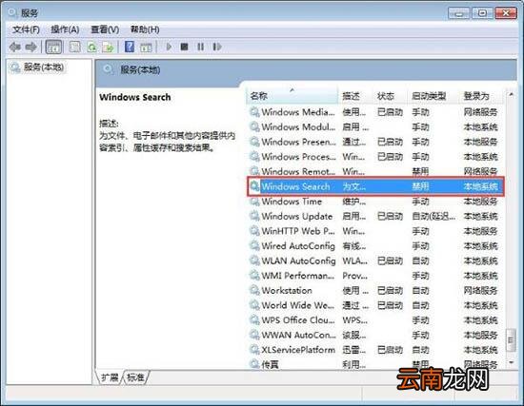Click the Forward arrow toolbar icon
The width and height of the screenshot is (524, 406).
pos(31,47)
